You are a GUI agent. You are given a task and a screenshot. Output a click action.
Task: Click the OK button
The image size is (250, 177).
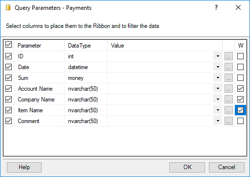coord(187,167)
